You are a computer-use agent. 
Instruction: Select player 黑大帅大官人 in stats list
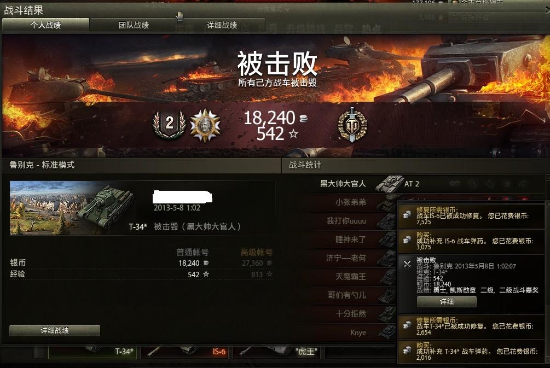tap(343, 184)
